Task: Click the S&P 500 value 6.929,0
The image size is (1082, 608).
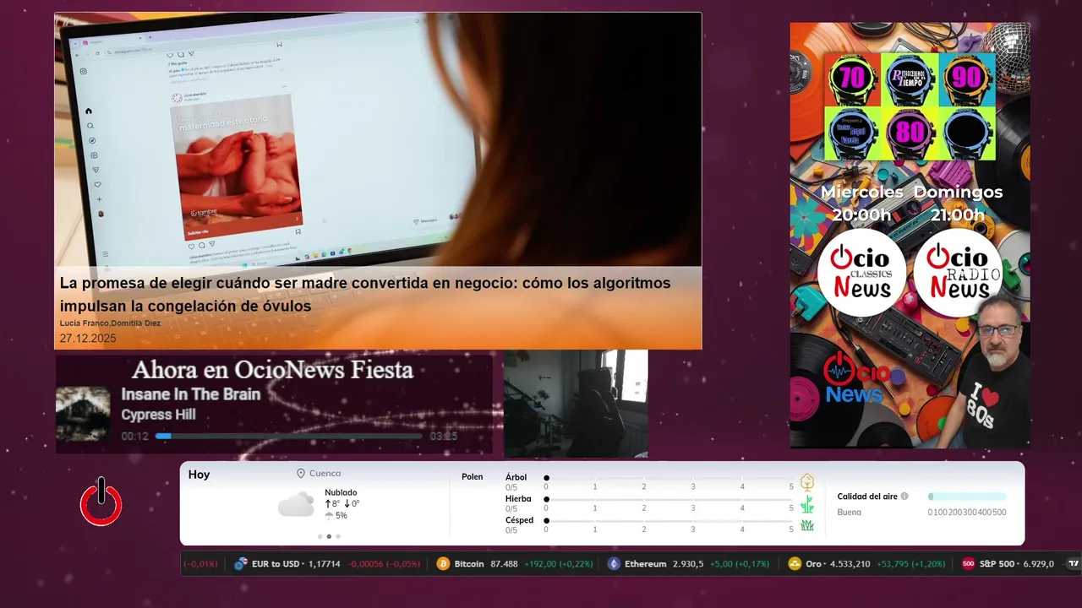Action: pyautogui.click(x=1039, y=564)
